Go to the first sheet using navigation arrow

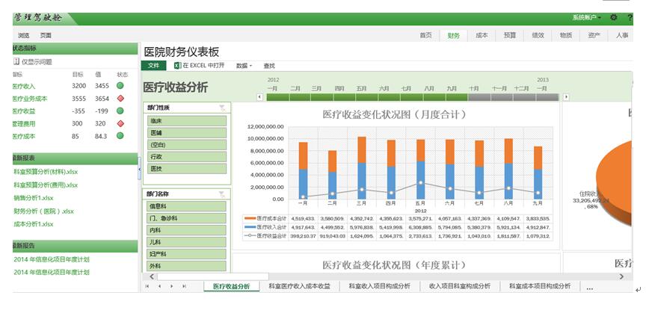point(147,286)
